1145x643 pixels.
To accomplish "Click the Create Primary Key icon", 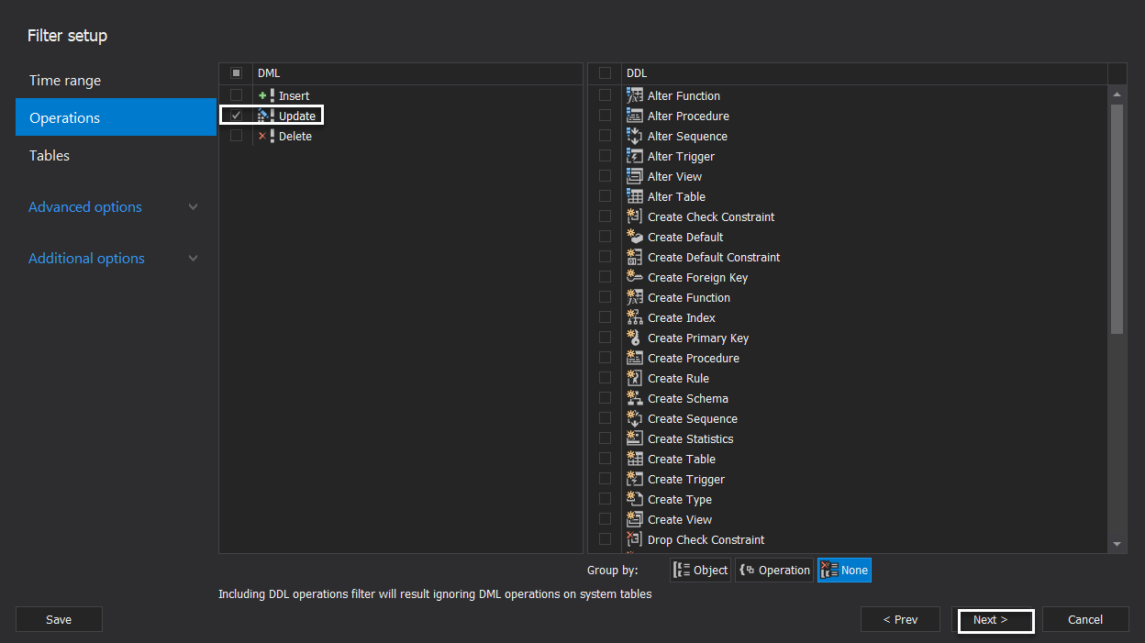I will pos(634,338).
